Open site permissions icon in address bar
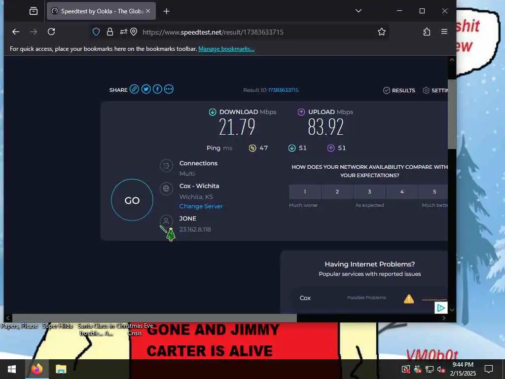 pyautogui.click(x=124, y=32)
